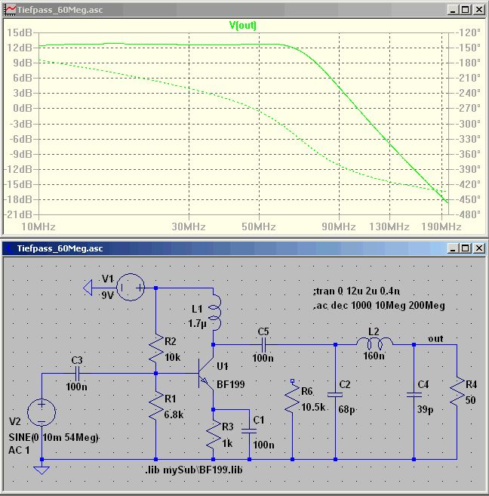Select capacitor C5 symbol
This screenshot has height=496, width=489.
point(263,344)
